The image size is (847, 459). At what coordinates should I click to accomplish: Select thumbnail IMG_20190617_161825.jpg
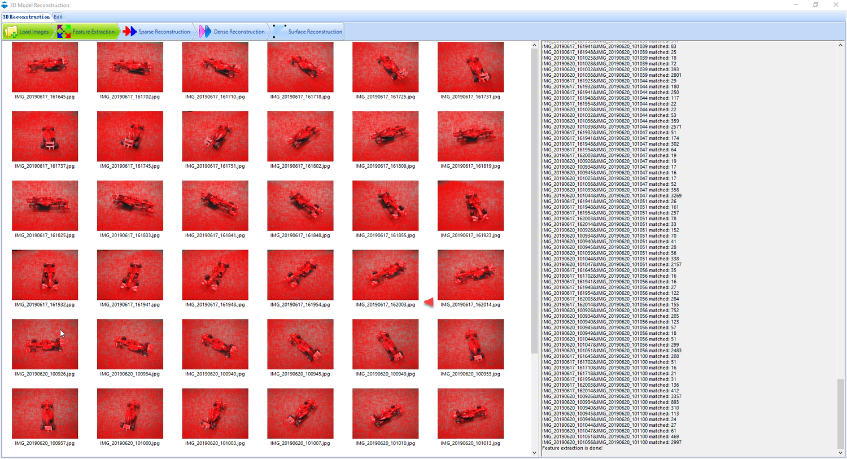pos(45,206)
